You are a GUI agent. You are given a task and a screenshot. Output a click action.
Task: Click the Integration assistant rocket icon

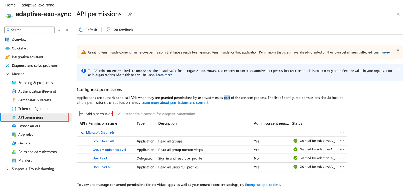(x=7, y=57)
